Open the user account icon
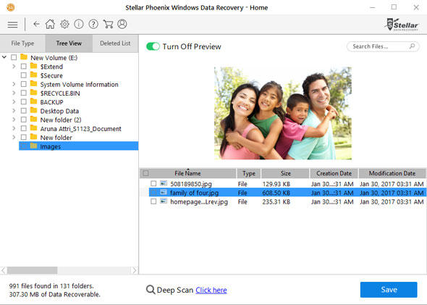This screenshot has height=305, width=427. (x=122, y=24)
